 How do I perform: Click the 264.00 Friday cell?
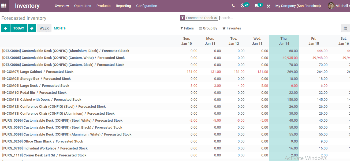point(322,72)
